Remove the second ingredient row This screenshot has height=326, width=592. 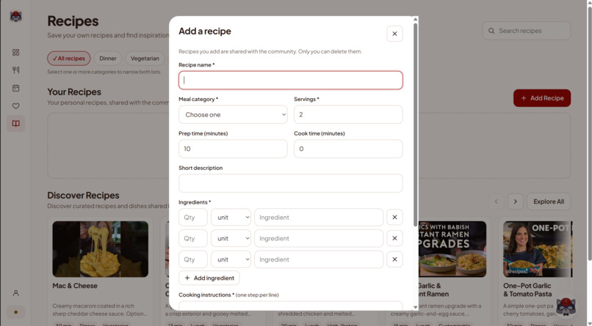click(x=394, y=238)
